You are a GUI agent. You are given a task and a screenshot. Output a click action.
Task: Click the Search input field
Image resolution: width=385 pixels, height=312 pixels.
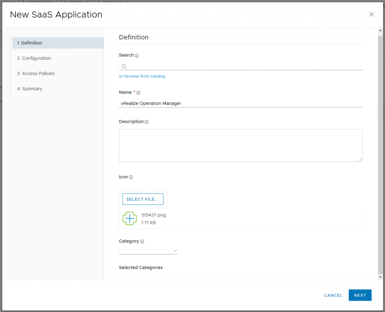[241, 67]
